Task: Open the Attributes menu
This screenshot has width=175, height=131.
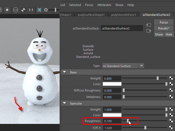Action: coord(104,5)
